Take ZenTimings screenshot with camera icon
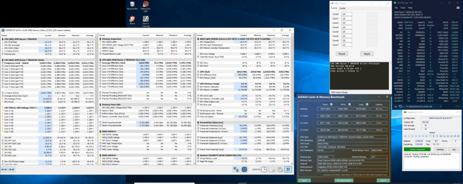Screen dimensions: 463x184 (x=458, y=8)
